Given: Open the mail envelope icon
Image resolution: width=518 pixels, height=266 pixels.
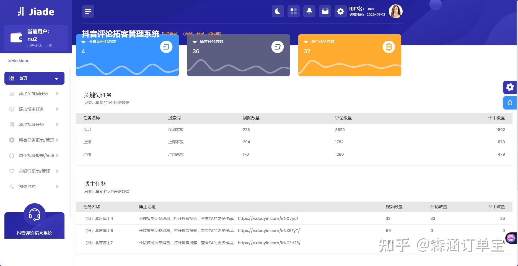Looking at the screenshot, I should point(325,11).
